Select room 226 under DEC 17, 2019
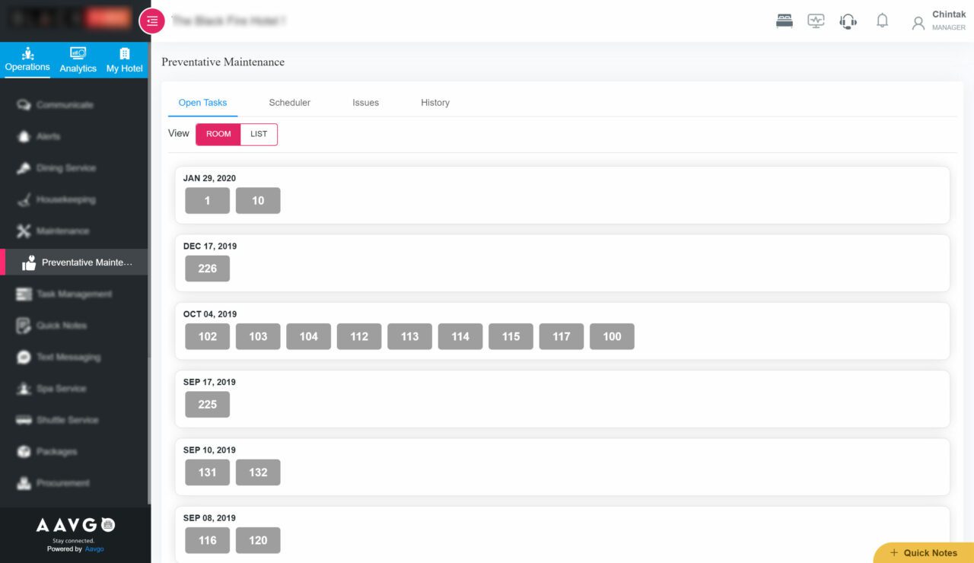 207,268
